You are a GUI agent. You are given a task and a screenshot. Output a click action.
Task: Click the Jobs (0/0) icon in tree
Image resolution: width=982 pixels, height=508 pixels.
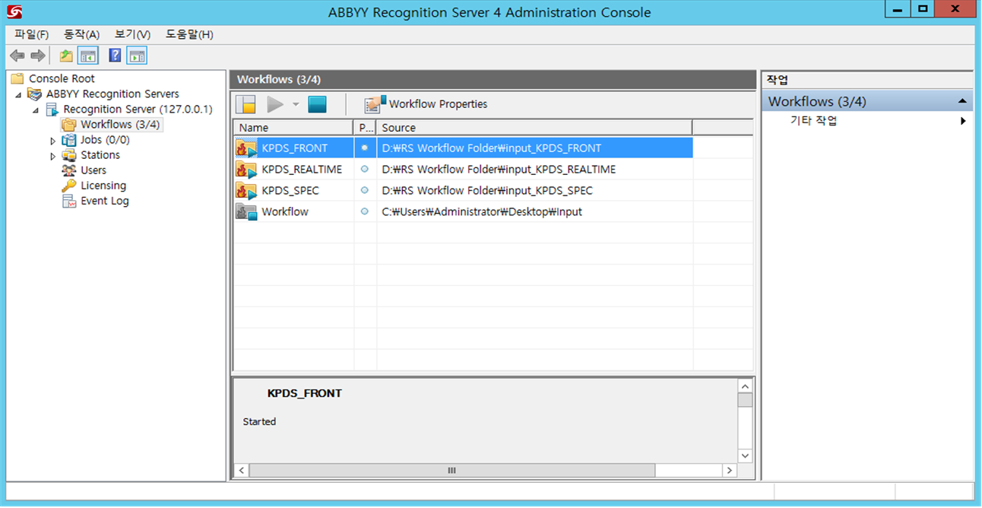tap(69, 140)
